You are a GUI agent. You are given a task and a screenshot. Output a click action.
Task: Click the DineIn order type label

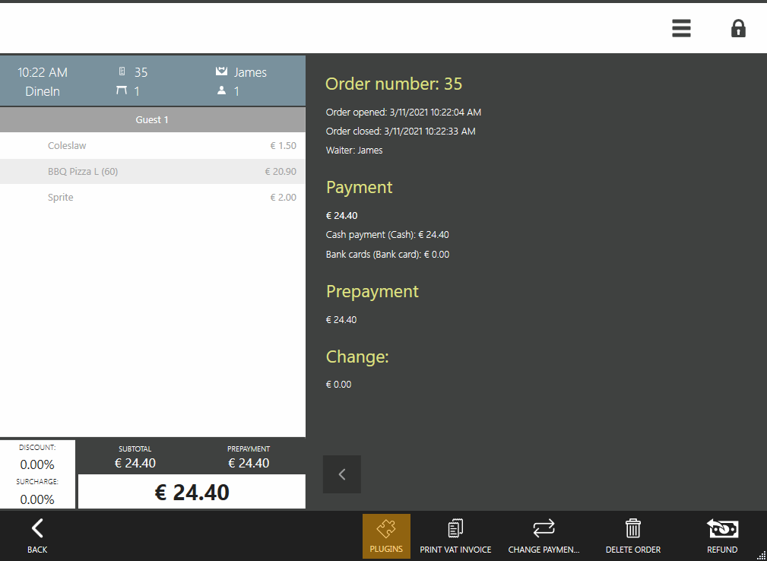click(x=43, y=91)
